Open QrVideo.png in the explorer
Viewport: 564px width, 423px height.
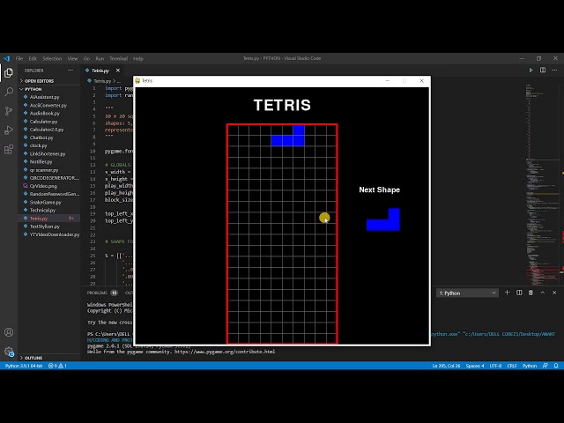(x=43, y=186)
